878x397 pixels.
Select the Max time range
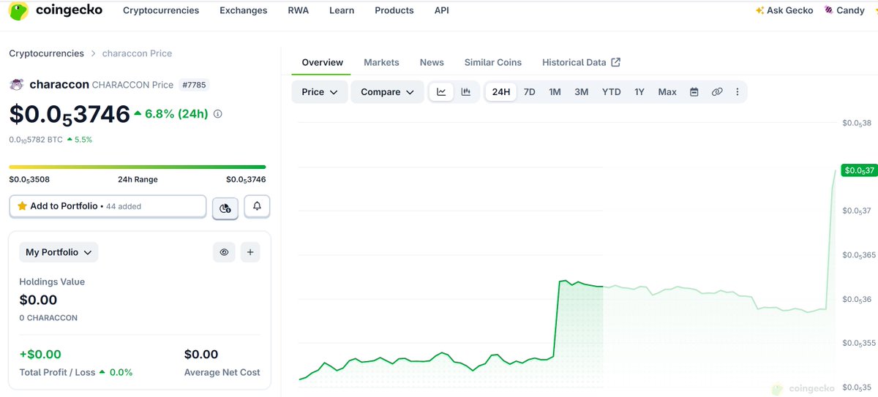[x=667, y=92]
